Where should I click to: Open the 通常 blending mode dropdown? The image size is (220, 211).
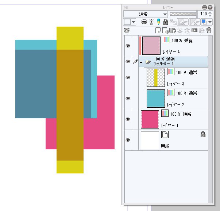tap(145, 14)
